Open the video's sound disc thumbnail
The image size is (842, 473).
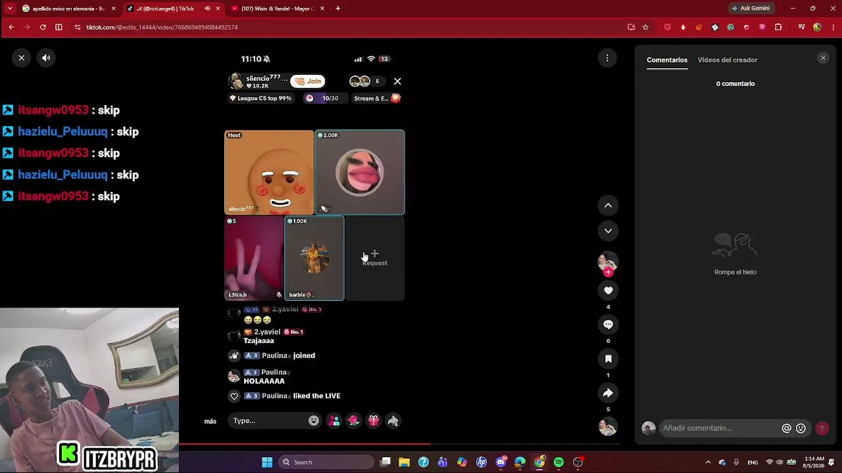coord(608,426)
